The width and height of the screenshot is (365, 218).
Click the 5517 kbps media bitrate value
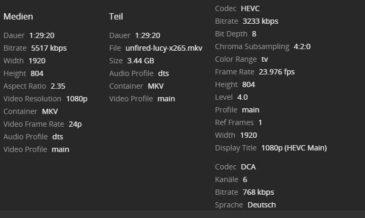click(x=49, y=48)
